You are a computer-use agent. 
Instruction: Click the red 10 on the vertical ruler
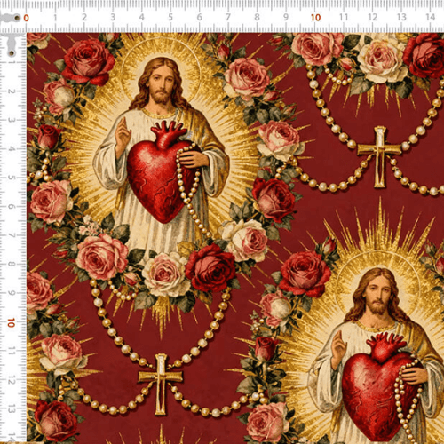click(12, 322)
